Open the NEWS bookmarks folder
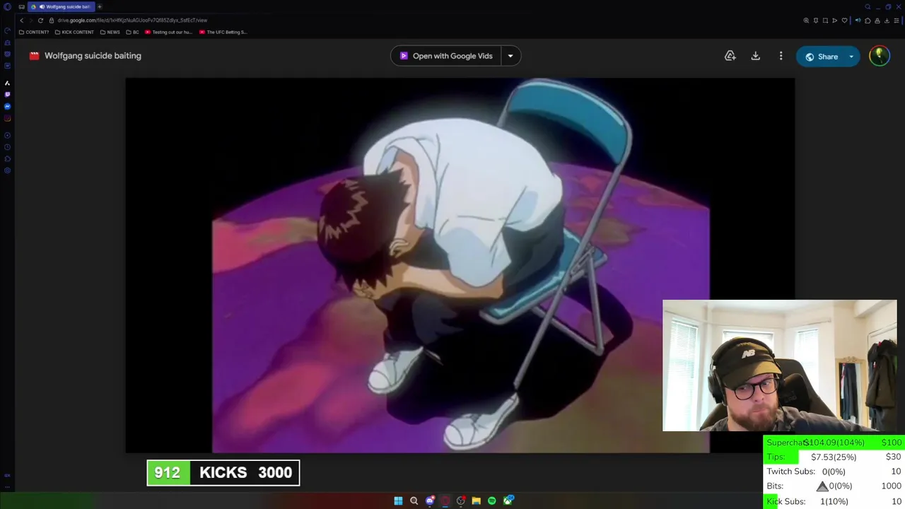This screenshot has height=509, width=905. [x=110, y=32]
